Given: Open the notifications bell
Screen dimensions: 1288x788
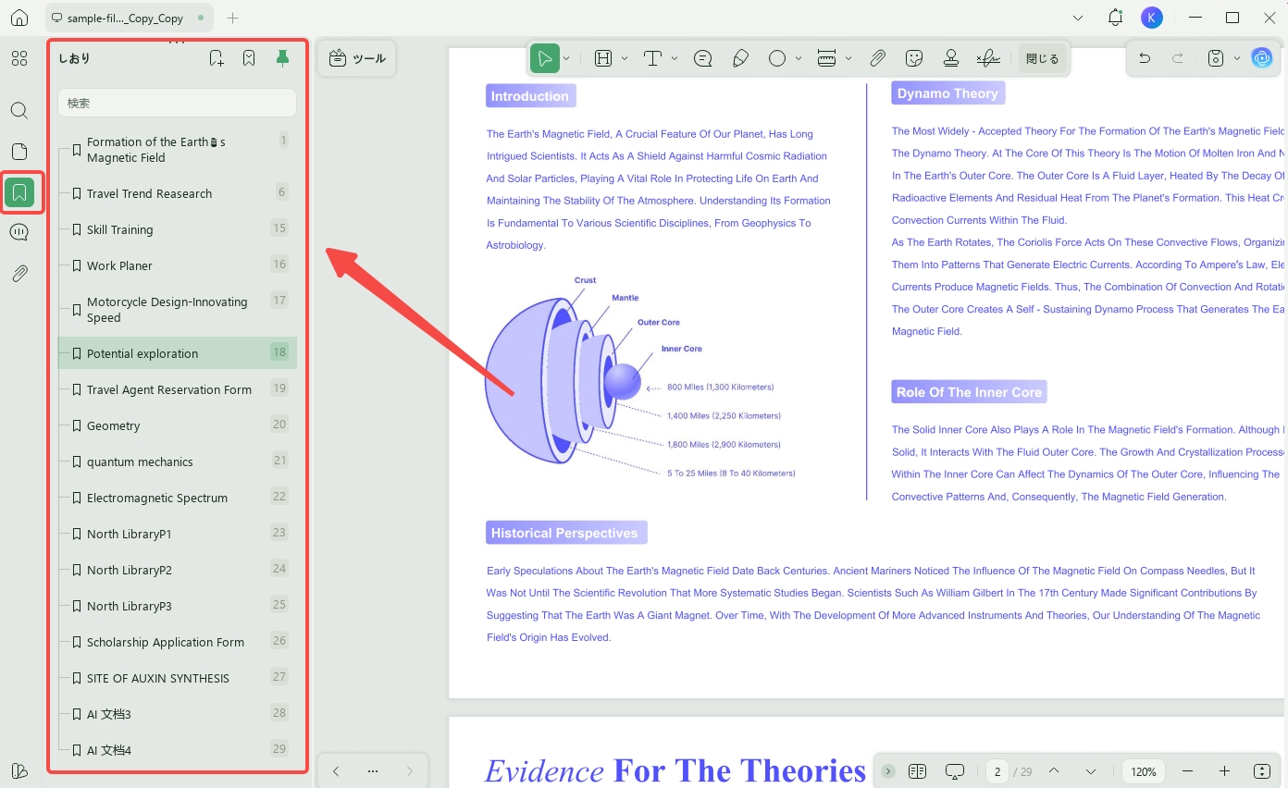Looking at the screenshot, I should 1115,18.
